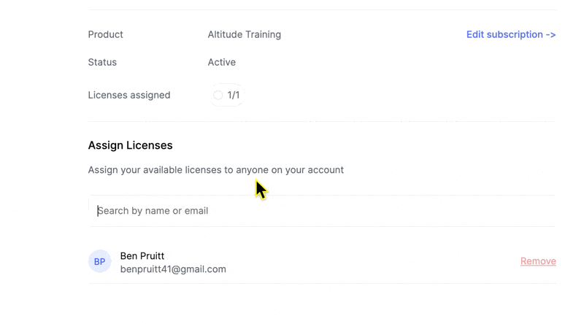Click the Altitude Training product value
584x324 pixels.
click(x=245, y=34)
